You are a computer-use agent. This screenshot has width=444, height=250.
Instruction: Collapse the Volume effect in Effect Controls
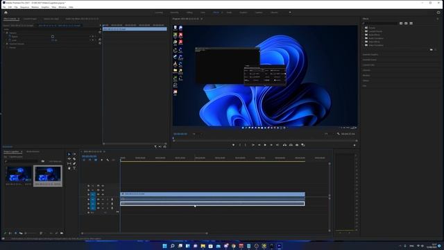(x=5, y=33)
